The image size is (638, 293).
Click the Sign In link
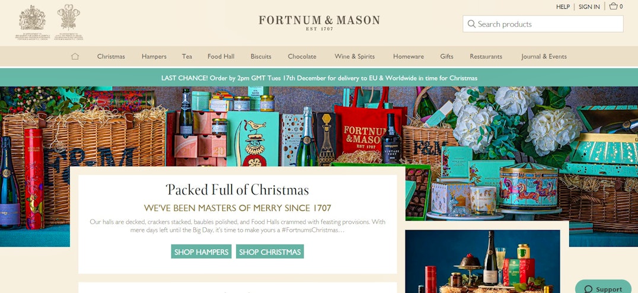589,7
